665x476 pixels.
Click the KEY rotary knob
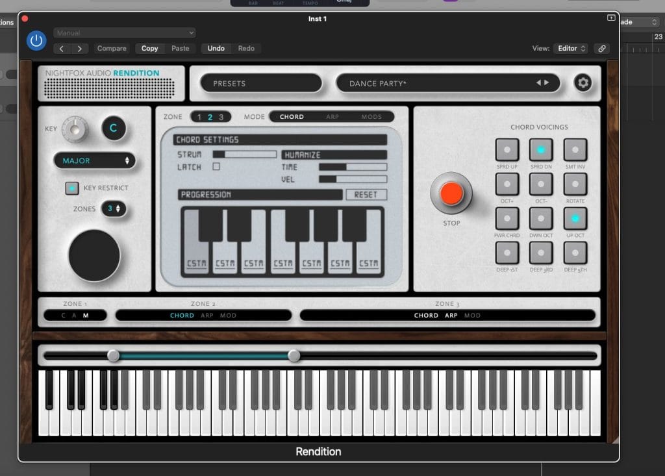tap(75, 129)
